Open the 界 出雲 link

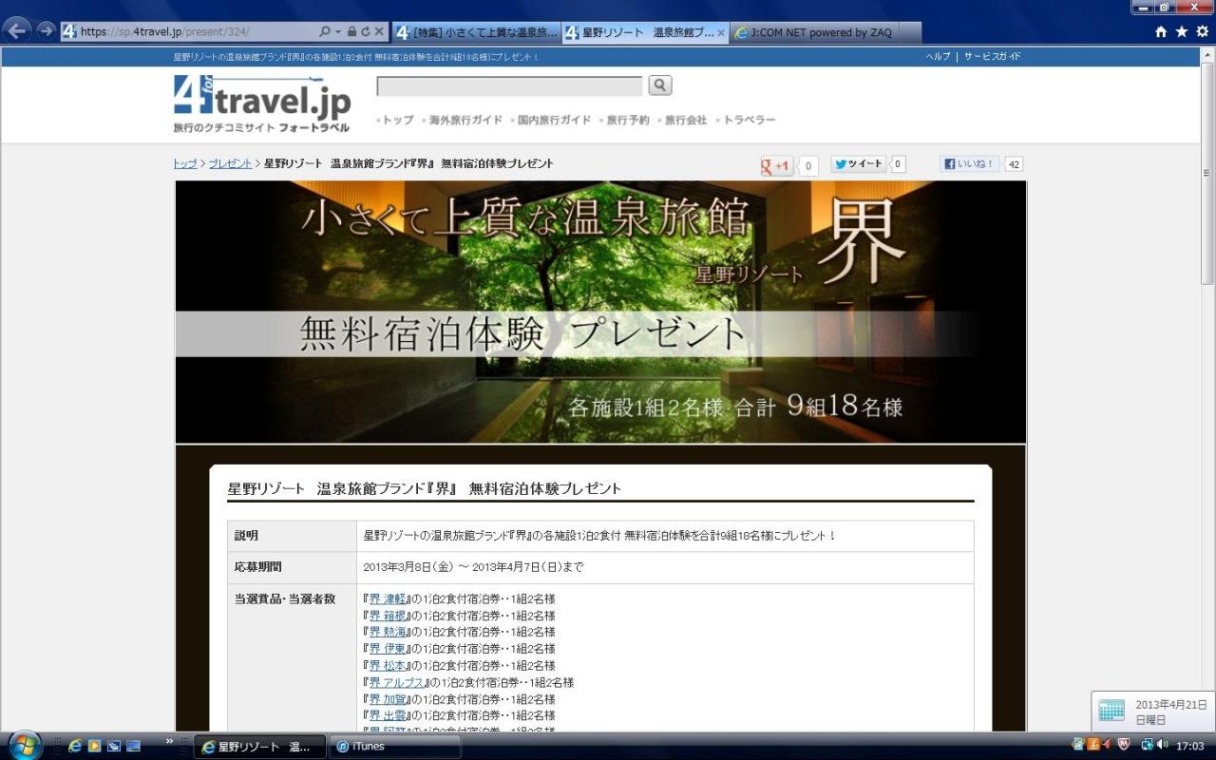[388, 715]
